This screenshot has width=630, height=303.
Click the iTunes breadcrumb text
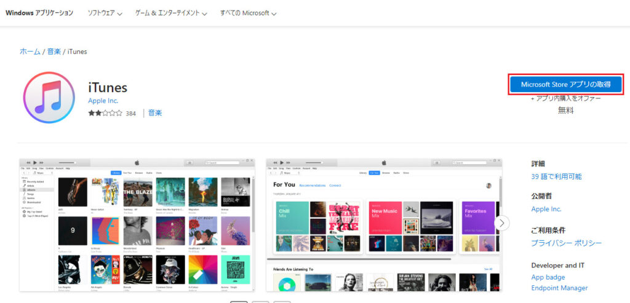[77, 52]
